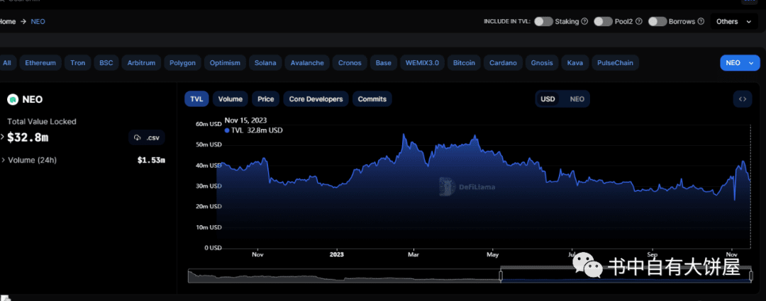766x301 pixels.
Task: Click the TVL 32.8m USD legend entry
Action: 253,130
